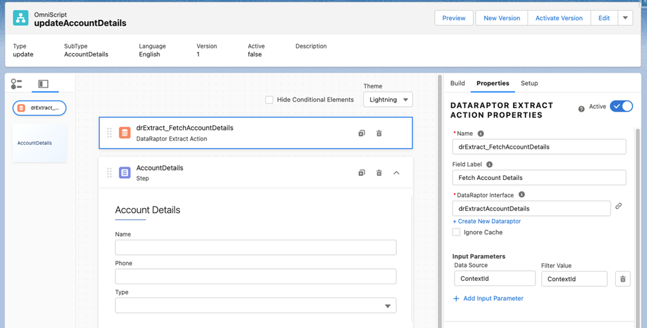Open linked DataRaptor via link icon
The height and width of the screenshot is (328, 647).
click(x=618, y=206)
